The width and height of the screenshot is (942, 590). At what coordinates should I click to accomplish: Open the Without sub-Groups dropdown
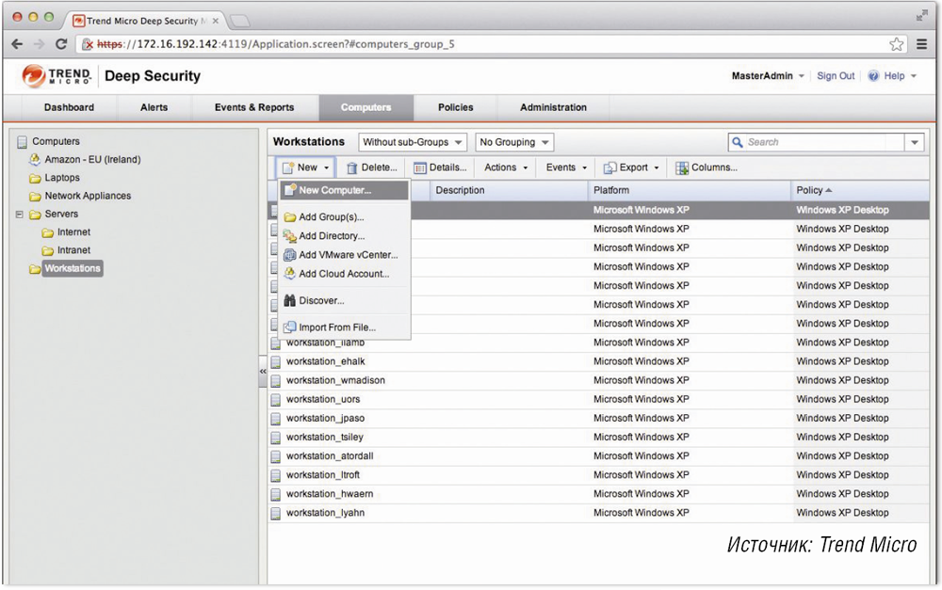tap(413, 142)
